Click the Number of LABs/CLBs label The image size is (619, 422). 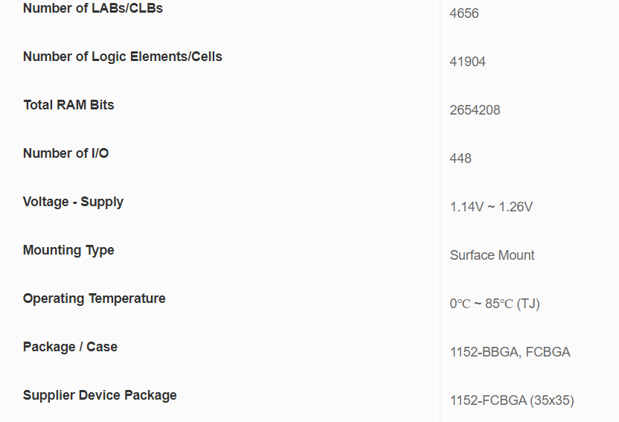[93, 9]
